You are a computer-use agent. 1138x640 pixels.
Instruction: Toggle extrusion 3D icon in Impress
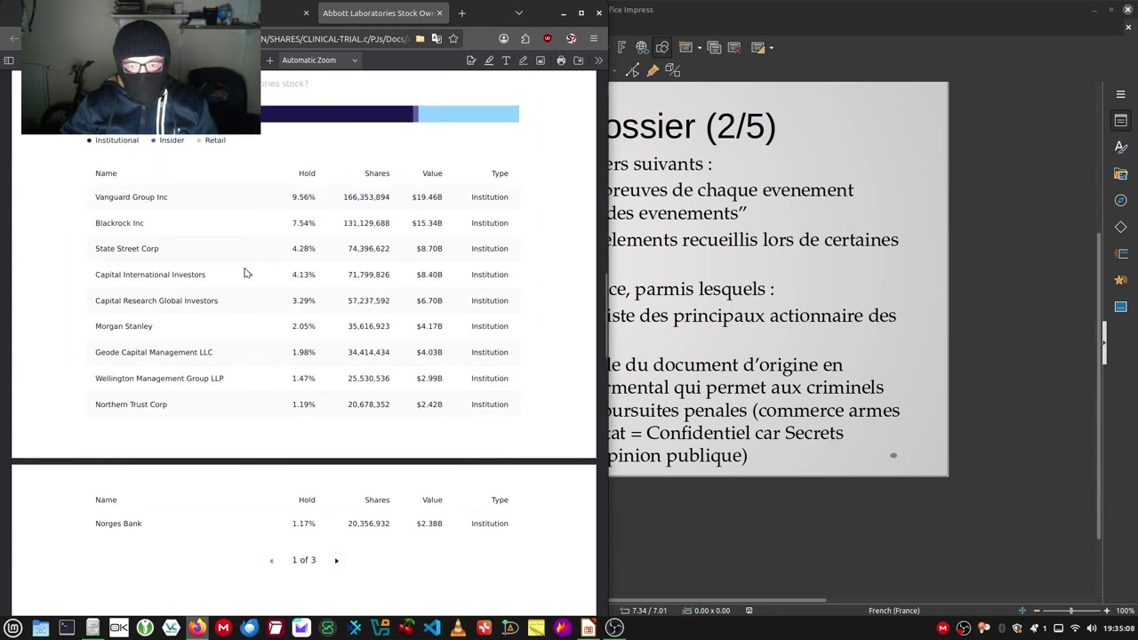click(x=673, y=70)
